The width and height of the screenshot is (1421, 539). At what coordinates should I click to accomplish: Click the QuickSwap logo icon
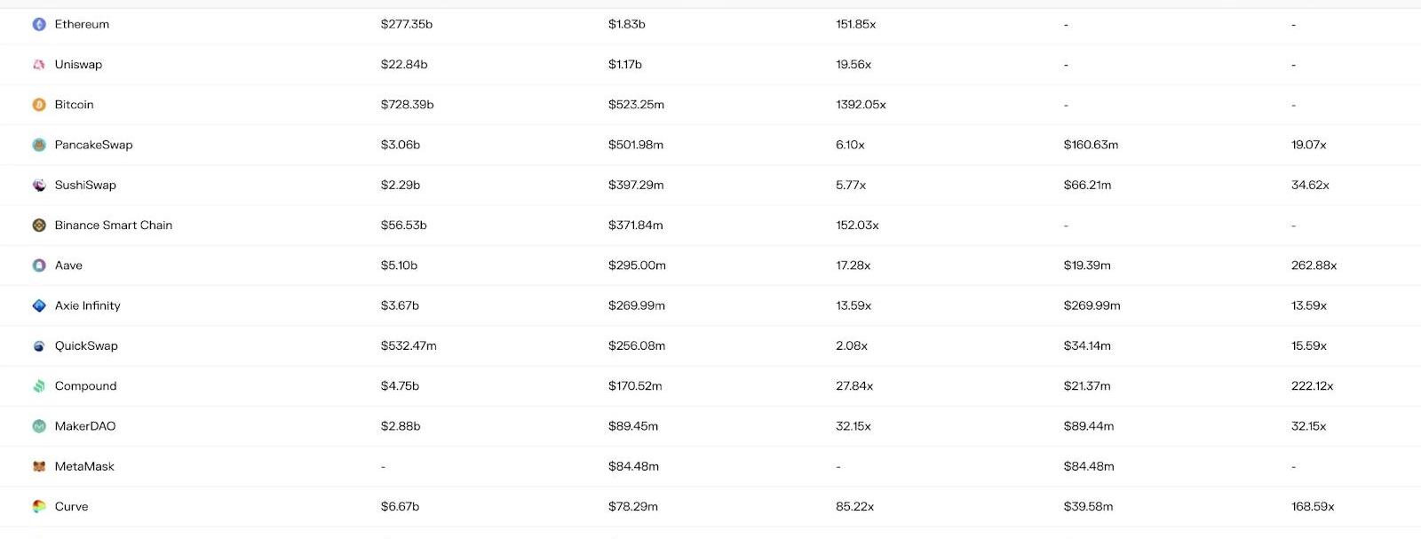click(39, 346)
